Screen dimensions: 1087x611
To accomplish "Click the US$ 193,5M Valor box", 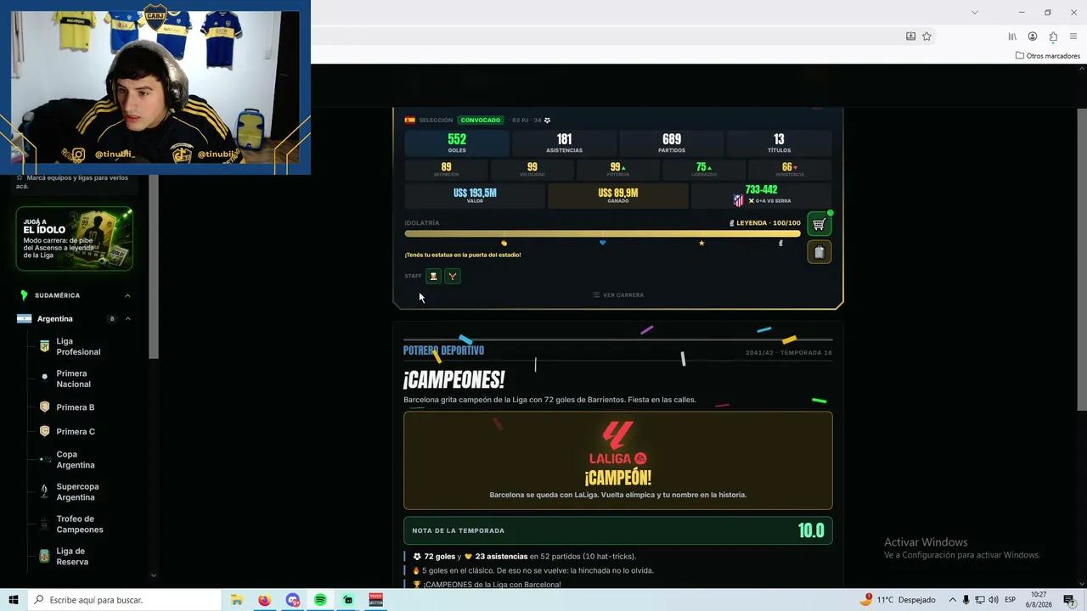I will click(x=475, y=196).
